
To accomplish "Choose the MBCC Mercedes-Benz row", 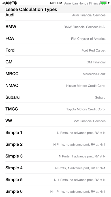I will 55,73.
